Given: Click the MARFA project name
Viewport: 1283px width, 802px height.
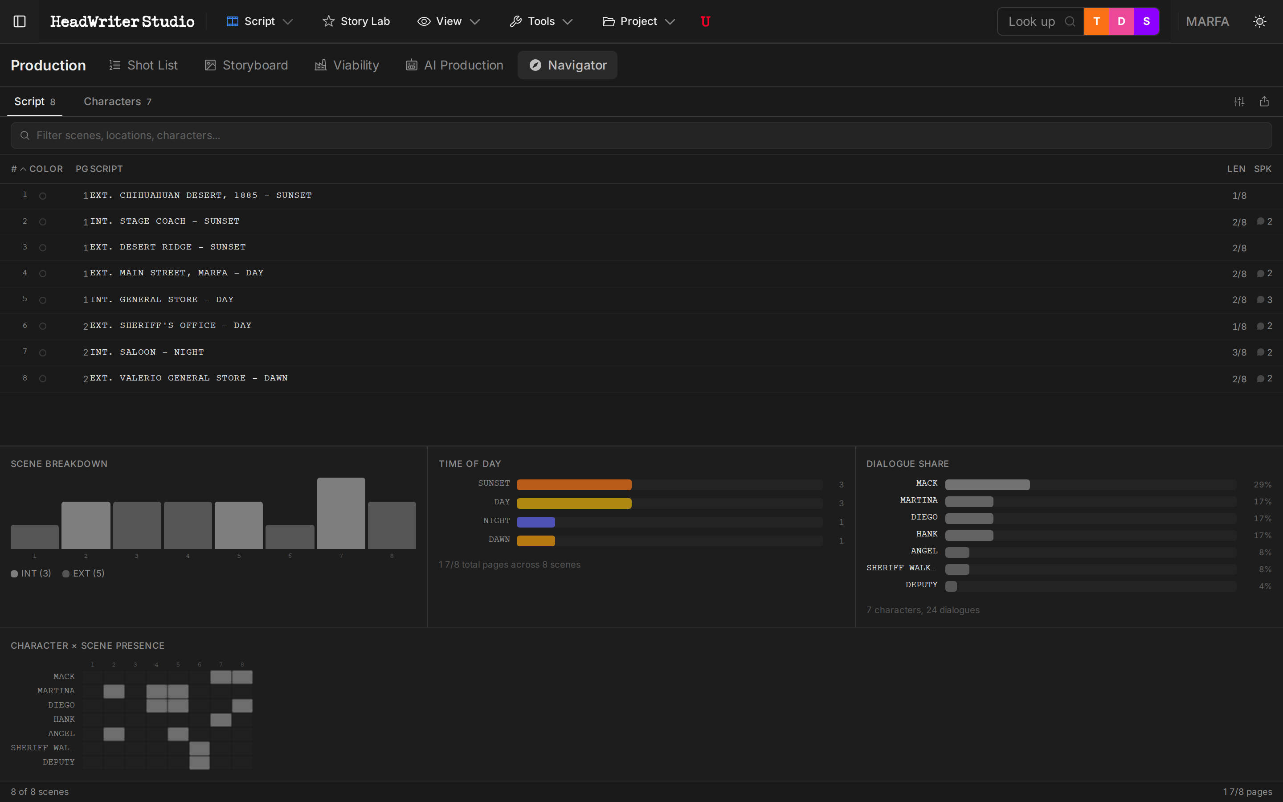Looking at the screenshot, I should (x=1207, y=21).
